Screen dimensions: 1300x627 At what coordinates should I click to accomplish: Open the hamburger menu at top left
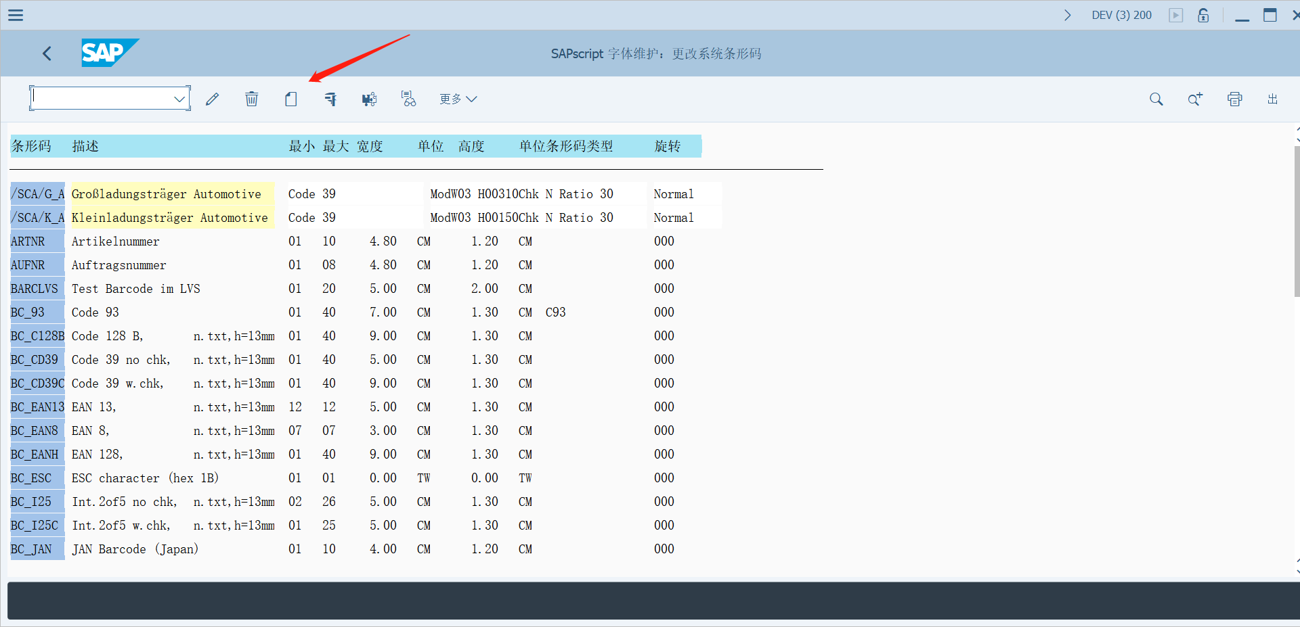point(15,15)
